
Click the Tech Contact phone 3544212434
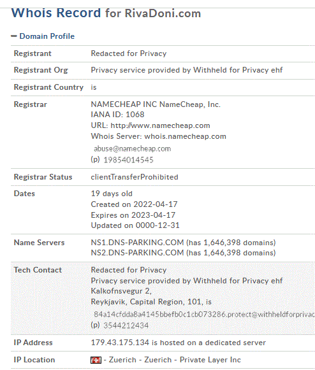[126, 325]
